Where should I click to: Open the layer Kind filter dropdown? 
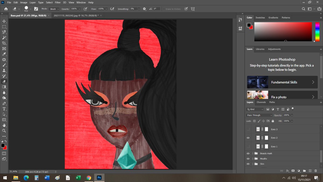255,109
